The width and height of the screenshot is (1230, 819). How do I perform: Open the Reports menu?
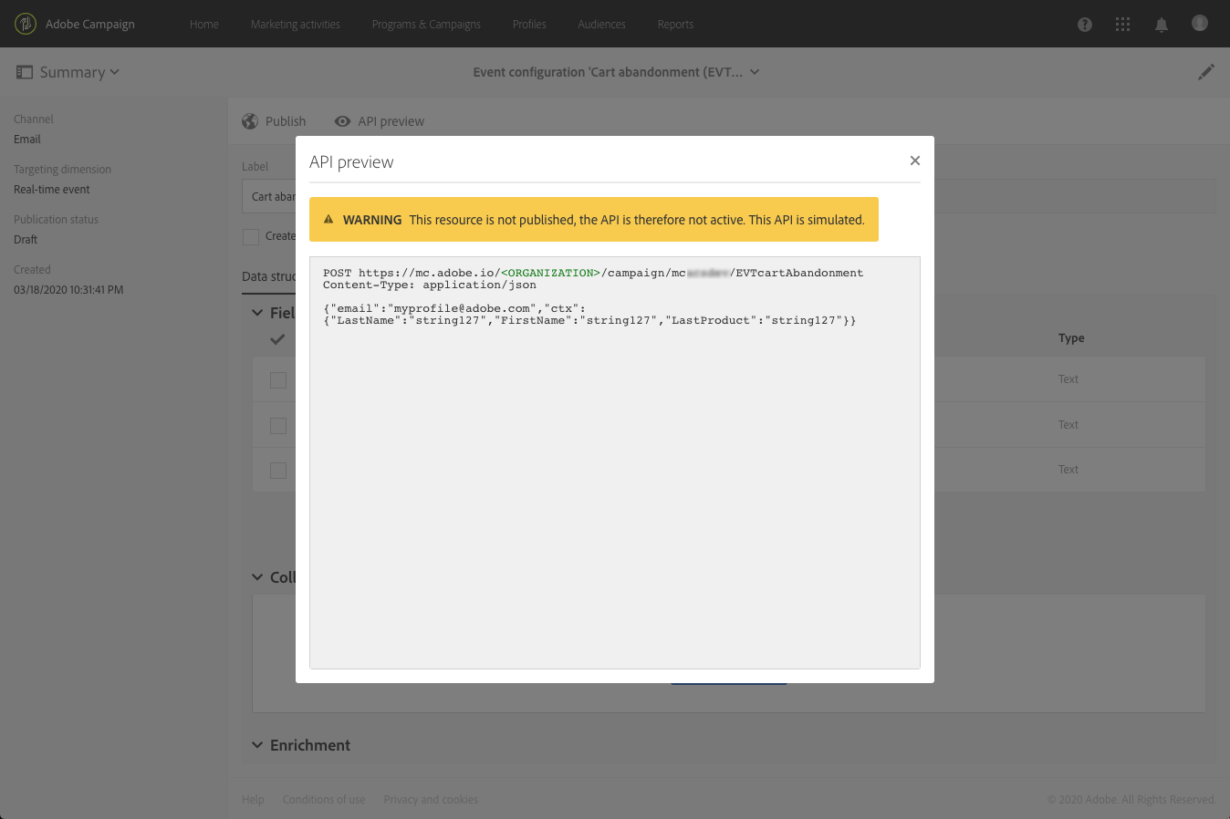(675, 25)
